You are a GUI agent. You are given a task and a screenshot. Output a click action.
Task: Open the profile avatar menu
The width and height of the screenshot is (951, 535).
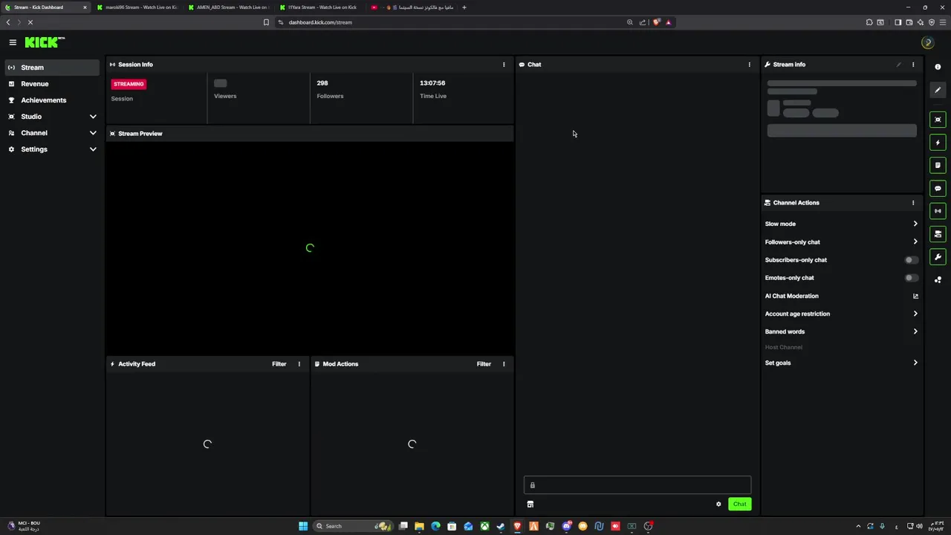[x=927, y=42]
